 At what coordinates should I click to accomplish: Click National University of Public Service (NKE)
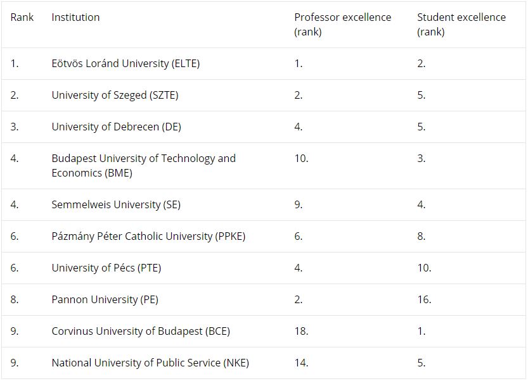pyautogui.click(x=150, y=363)
